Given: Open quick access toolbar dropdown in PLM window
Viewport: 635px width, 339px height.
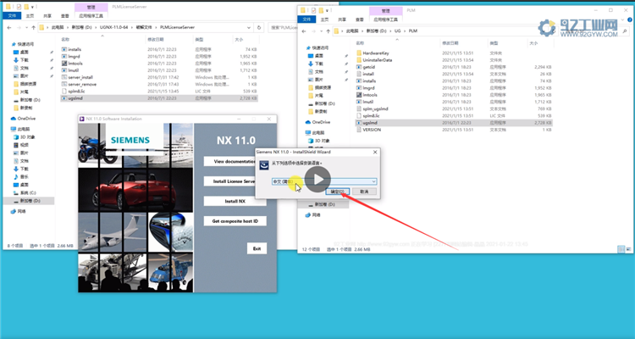Looking at the screenshot, I should (x=327, y=10).
